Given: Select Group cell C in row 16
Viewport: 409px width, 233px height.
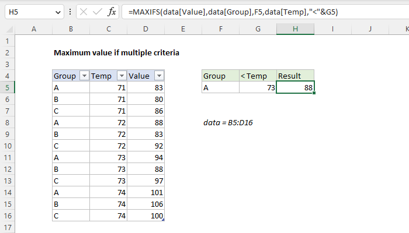Looking at the screenshot, I should coord(71,216).
